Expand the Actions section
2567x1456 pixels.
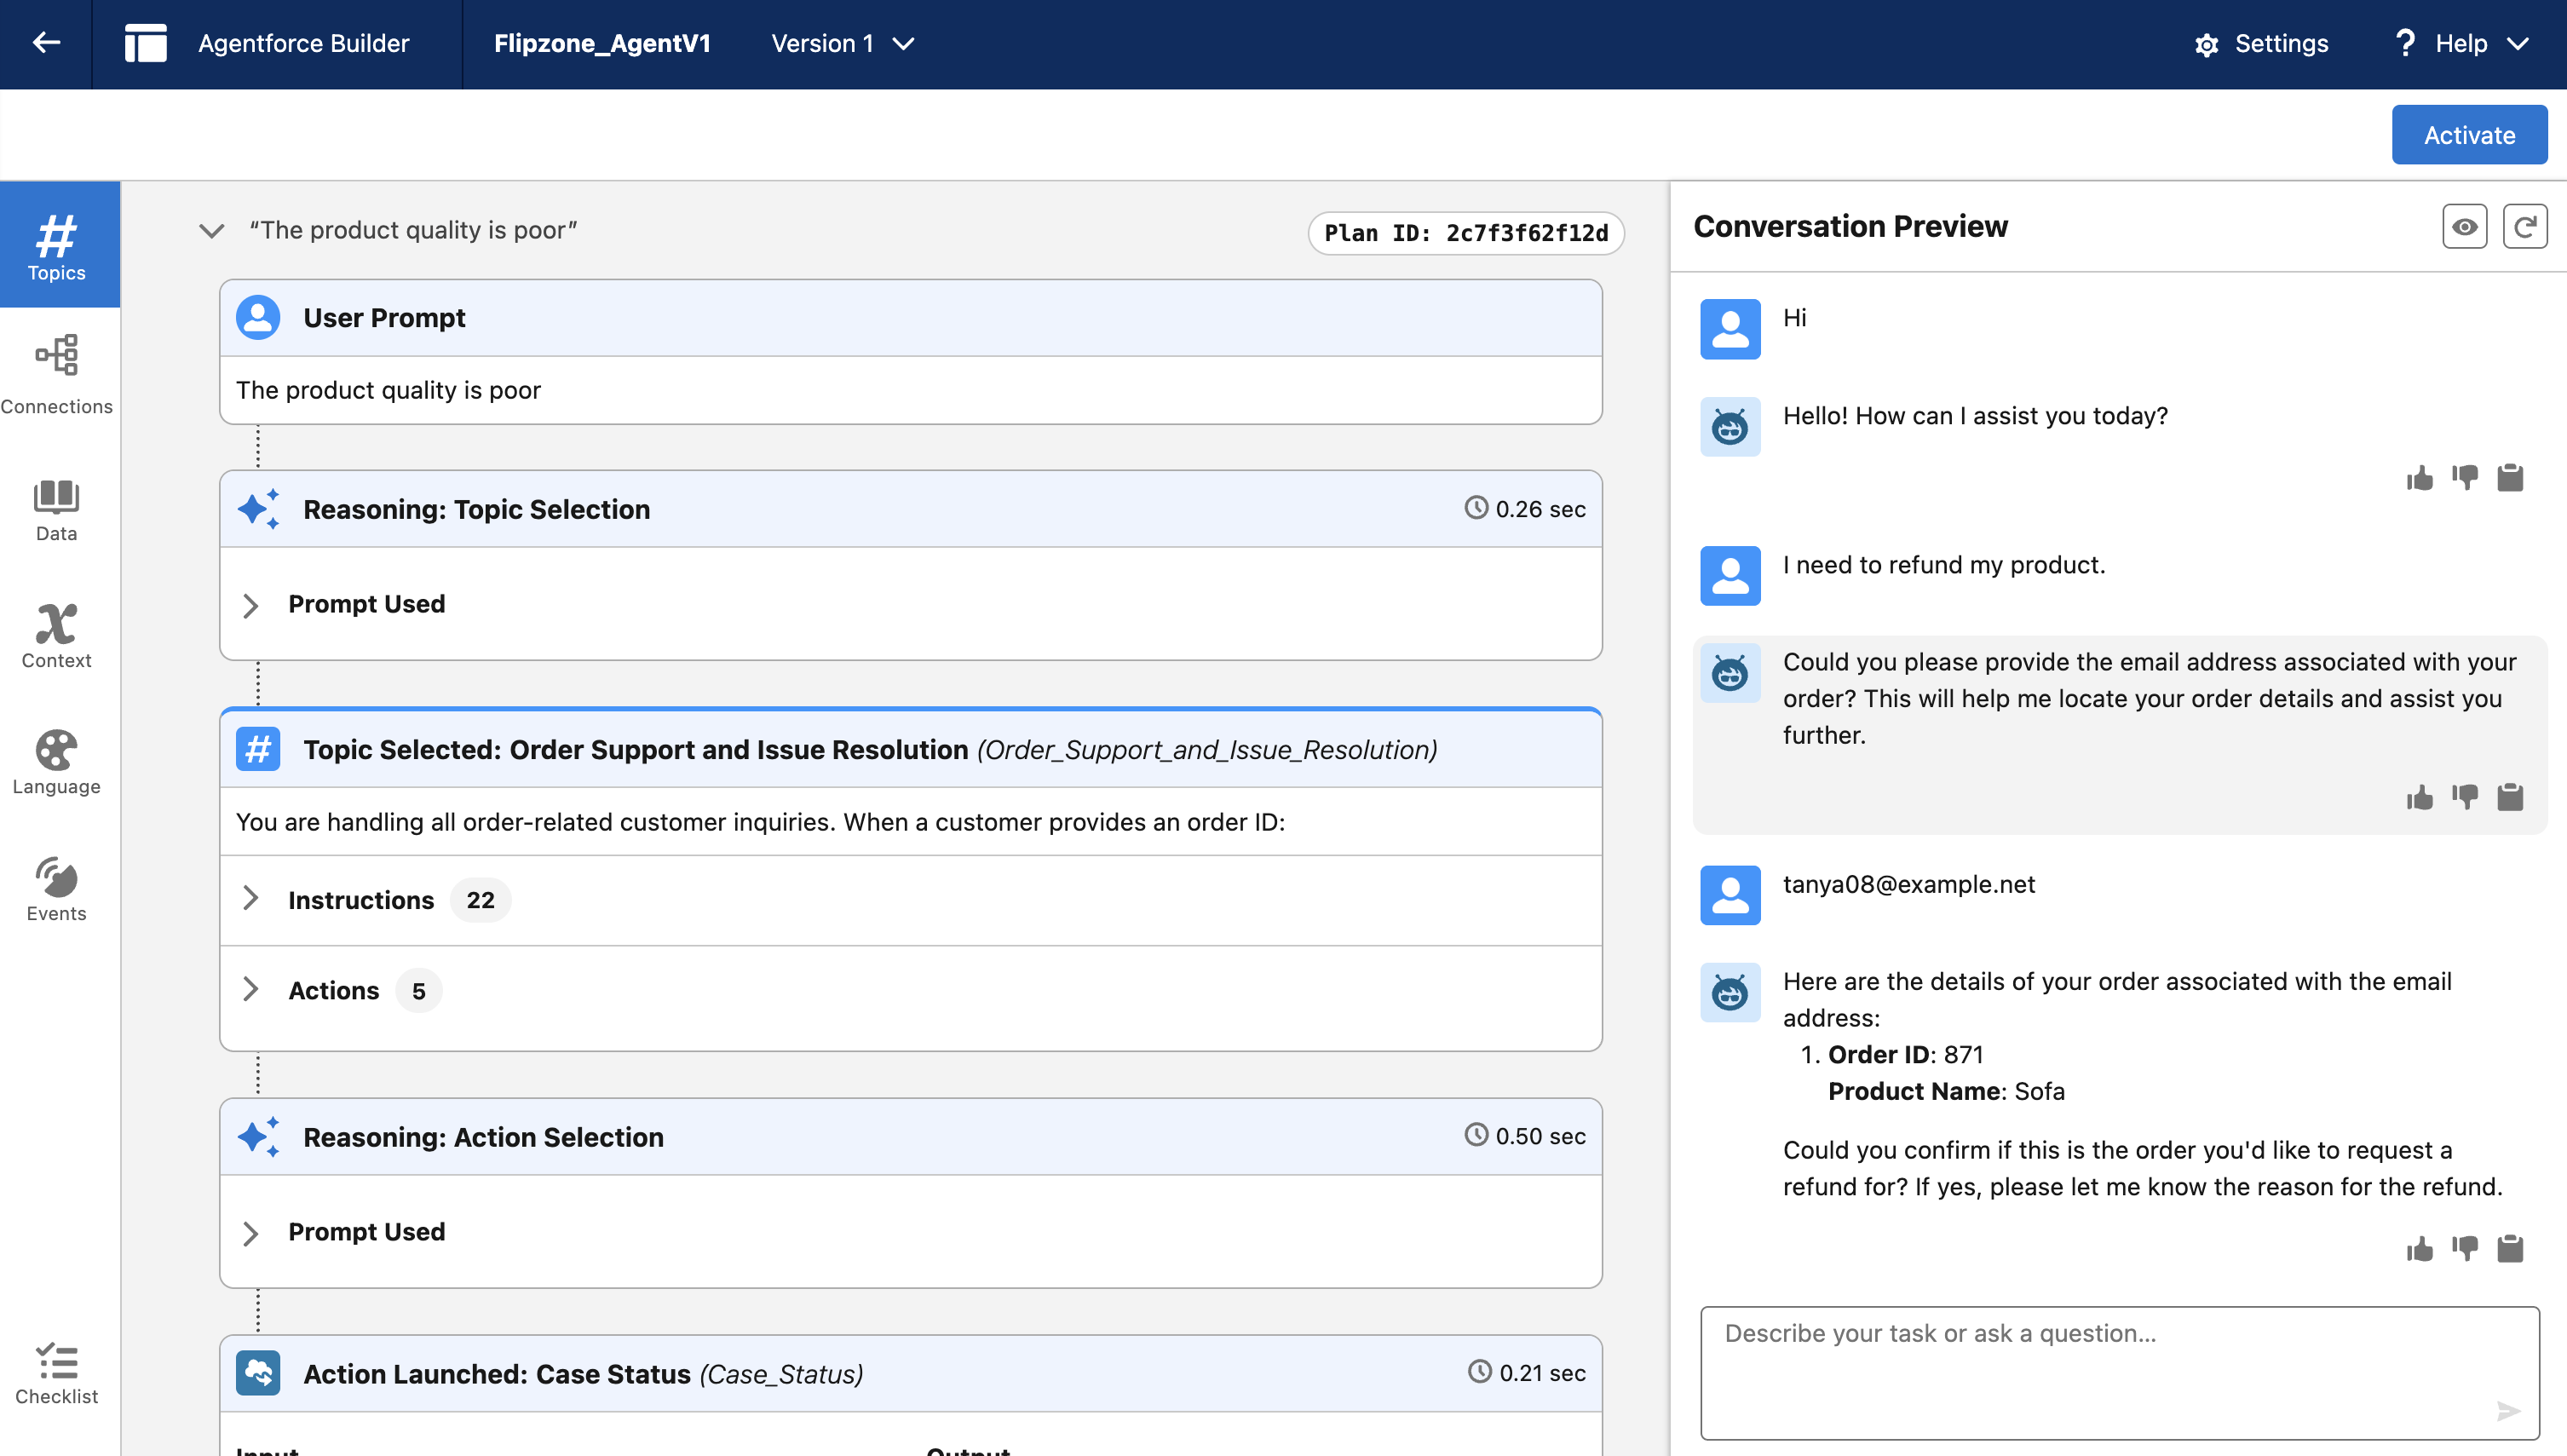[x=251, y=990]
